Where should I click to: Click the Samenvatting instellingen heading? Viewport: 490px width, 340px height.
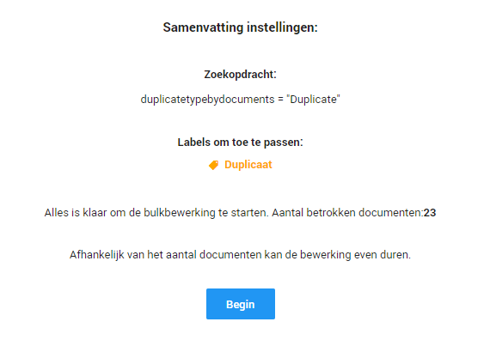pos(241,27)
